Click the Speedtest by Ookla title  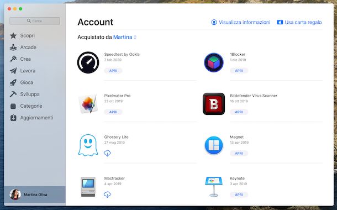122,54
